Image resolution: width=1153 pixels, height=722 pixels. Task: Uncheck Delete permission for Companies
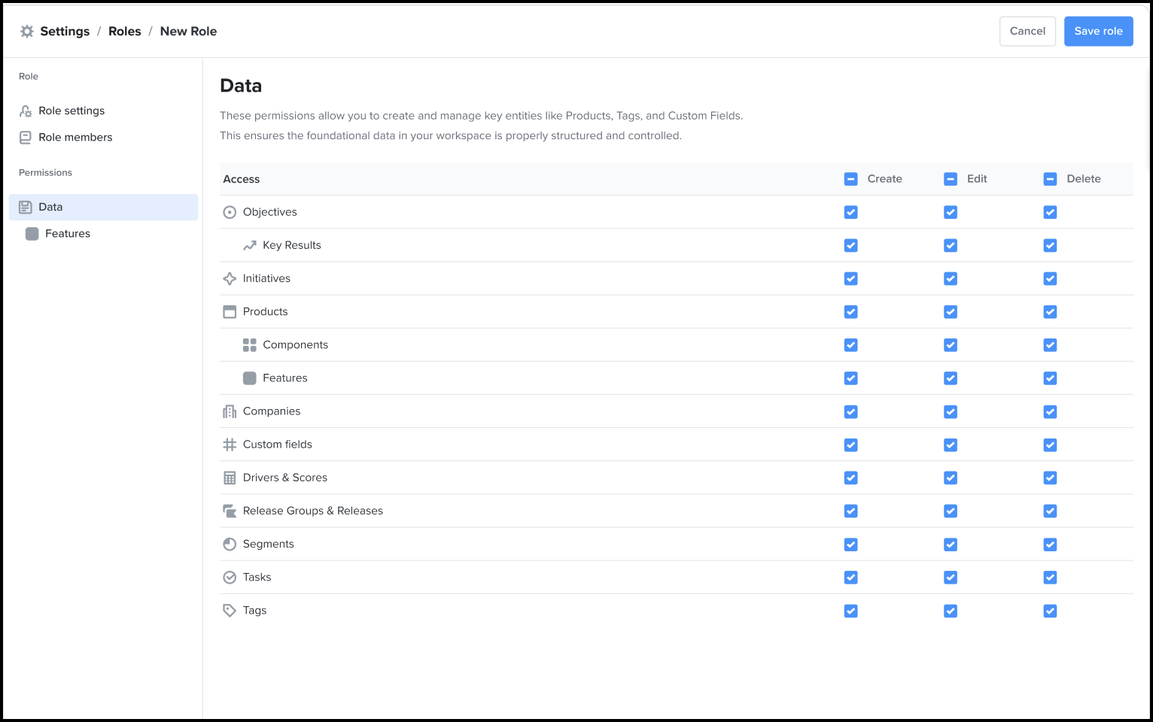(x=1050, y=411)
